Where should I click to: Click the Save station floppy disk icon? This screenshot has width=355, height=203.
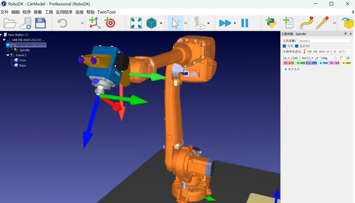[x=40, y=23]
